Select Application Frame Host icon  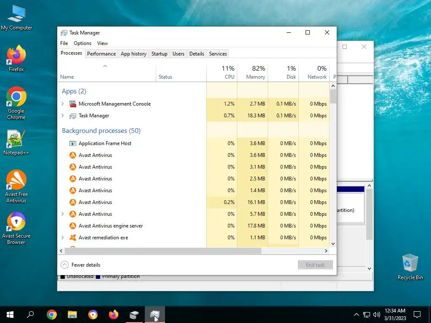pos(72,143)
